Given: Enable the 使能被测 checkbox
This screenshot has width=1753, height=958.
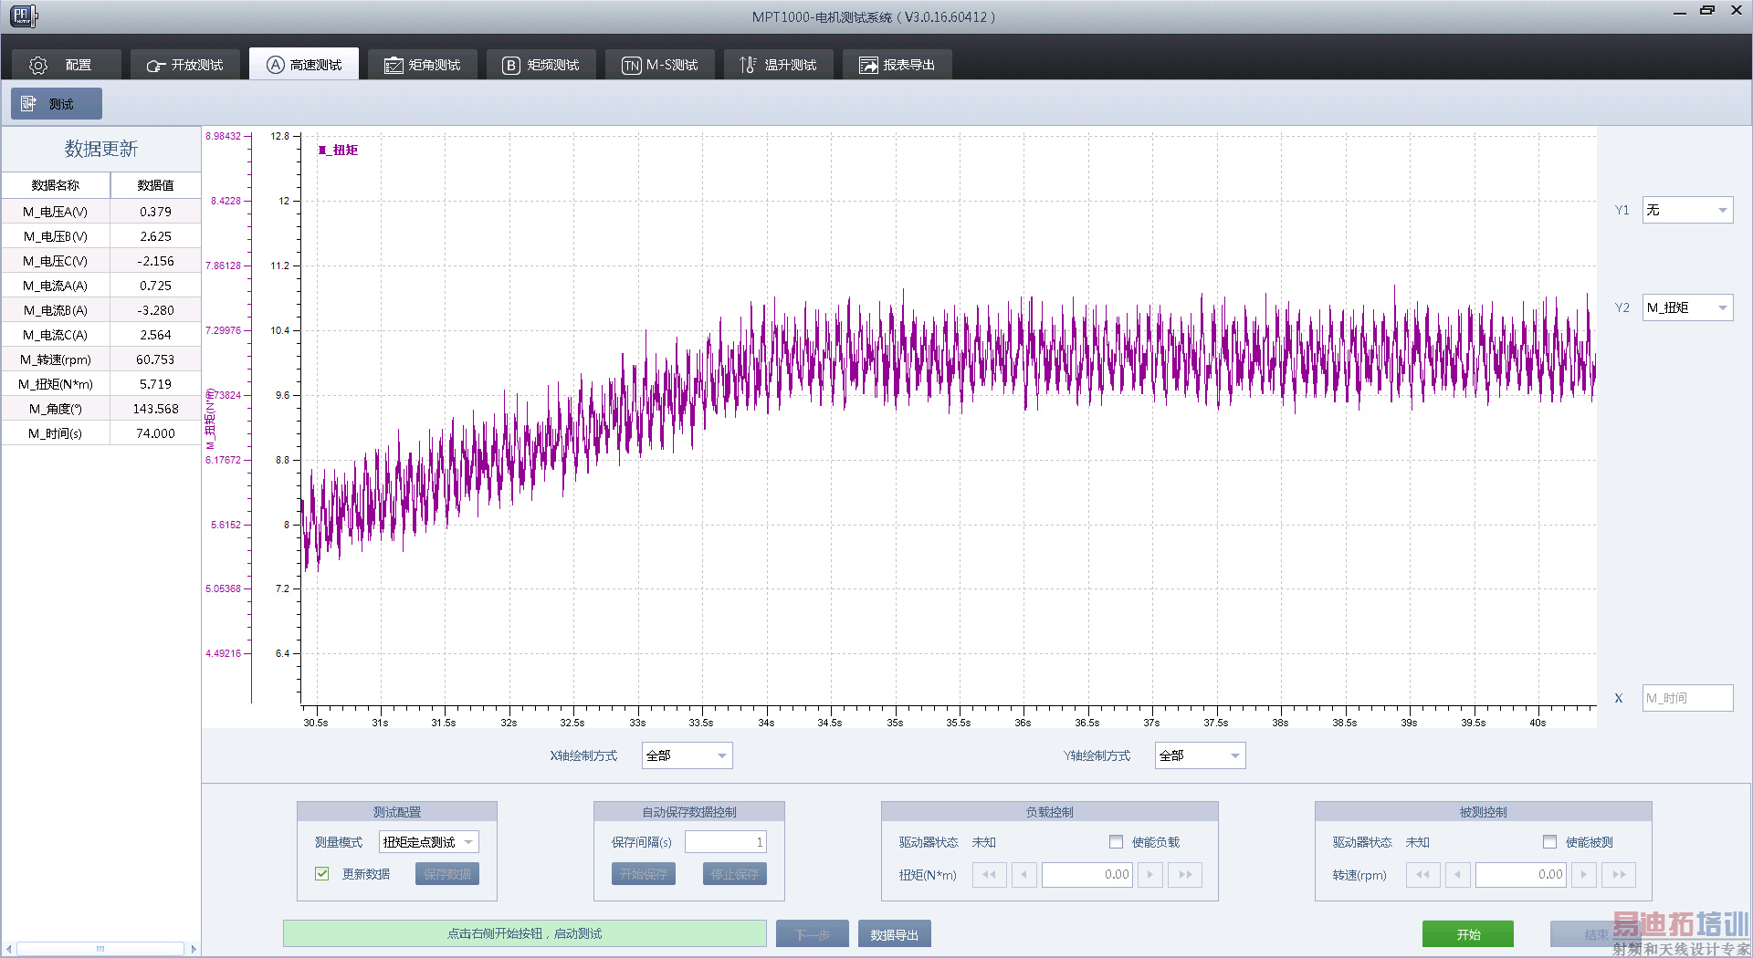Looking at the screenshot, I should pos(1549,842).
